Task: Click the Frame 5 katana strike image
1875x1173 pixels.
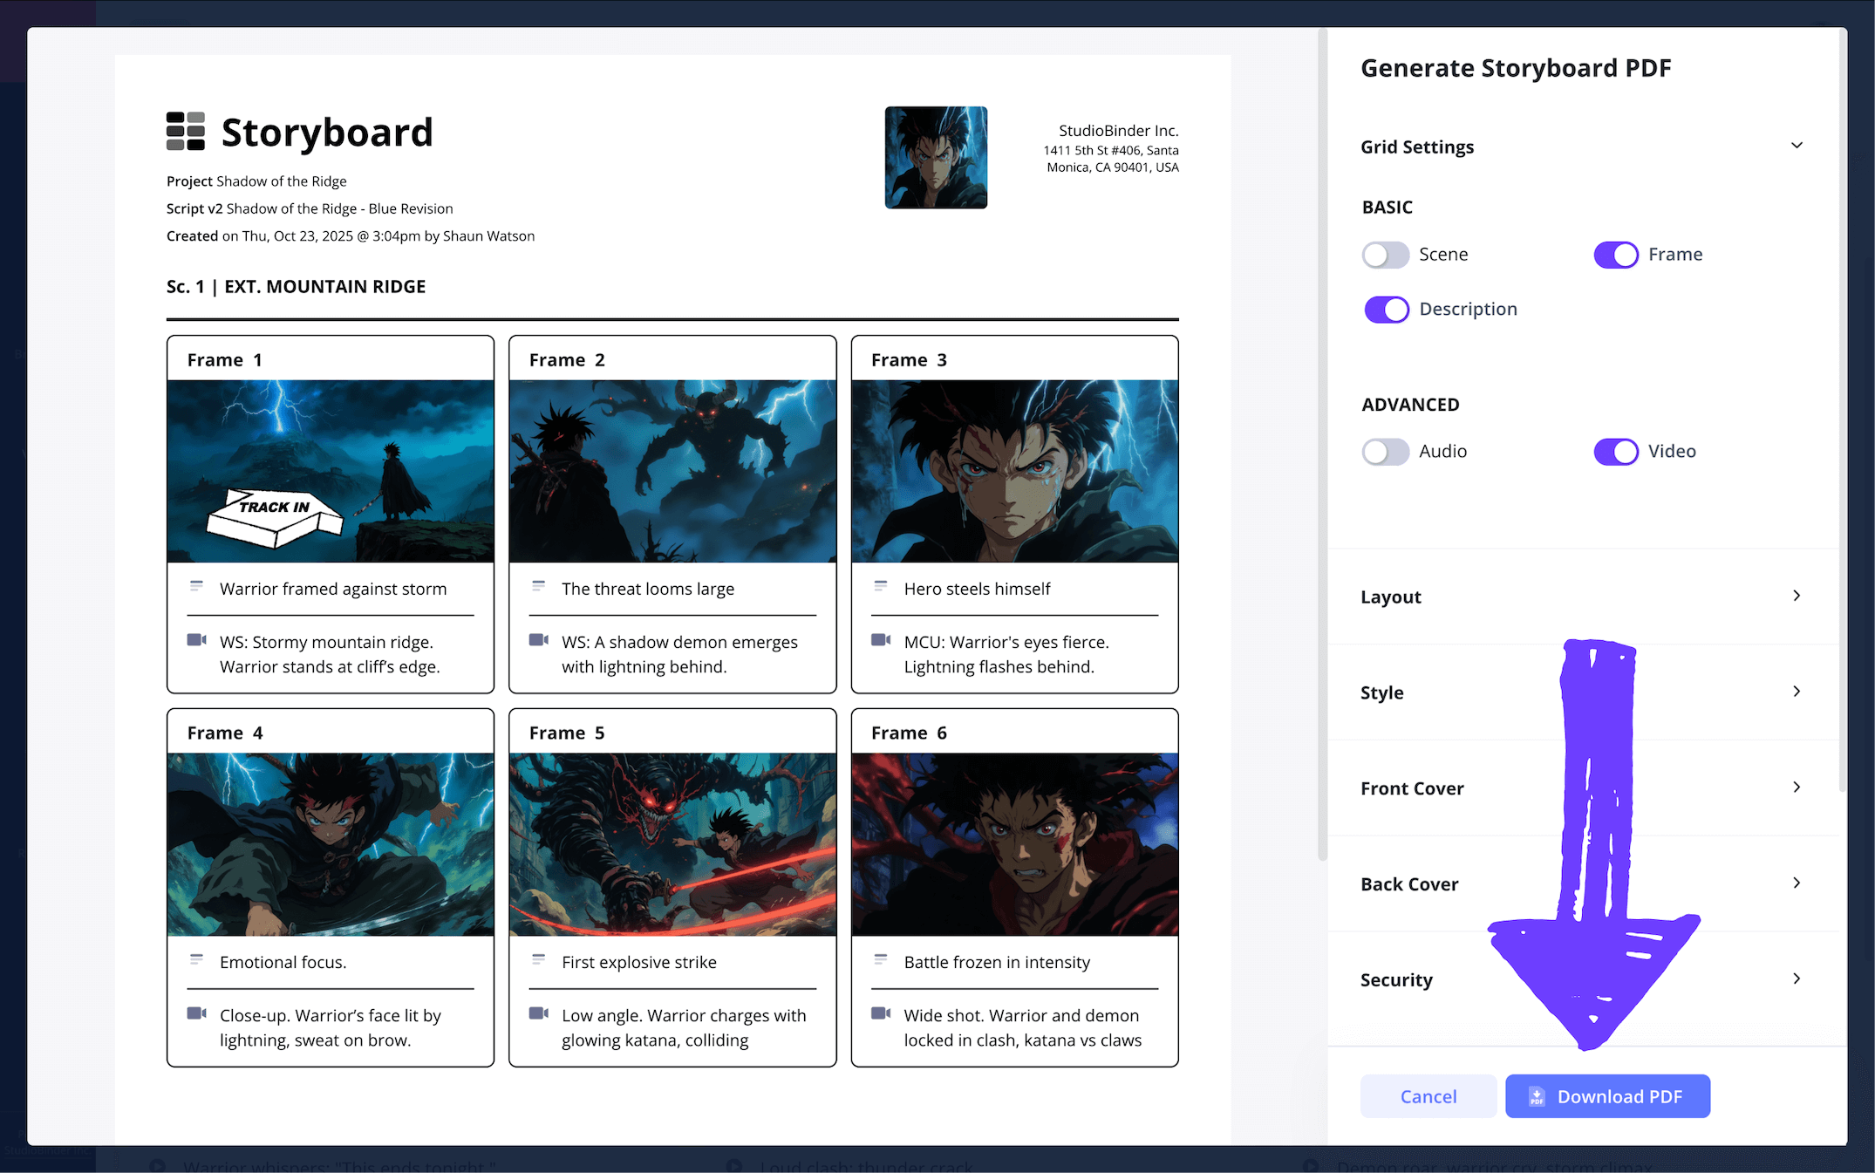Action: 672,844
